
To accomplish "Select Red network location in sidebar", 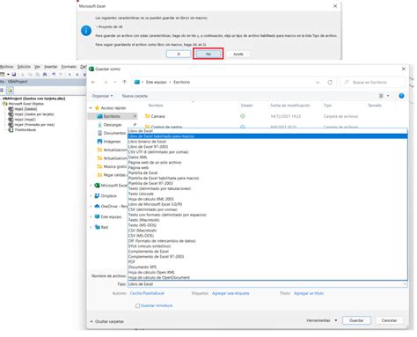I will [105, 227].
